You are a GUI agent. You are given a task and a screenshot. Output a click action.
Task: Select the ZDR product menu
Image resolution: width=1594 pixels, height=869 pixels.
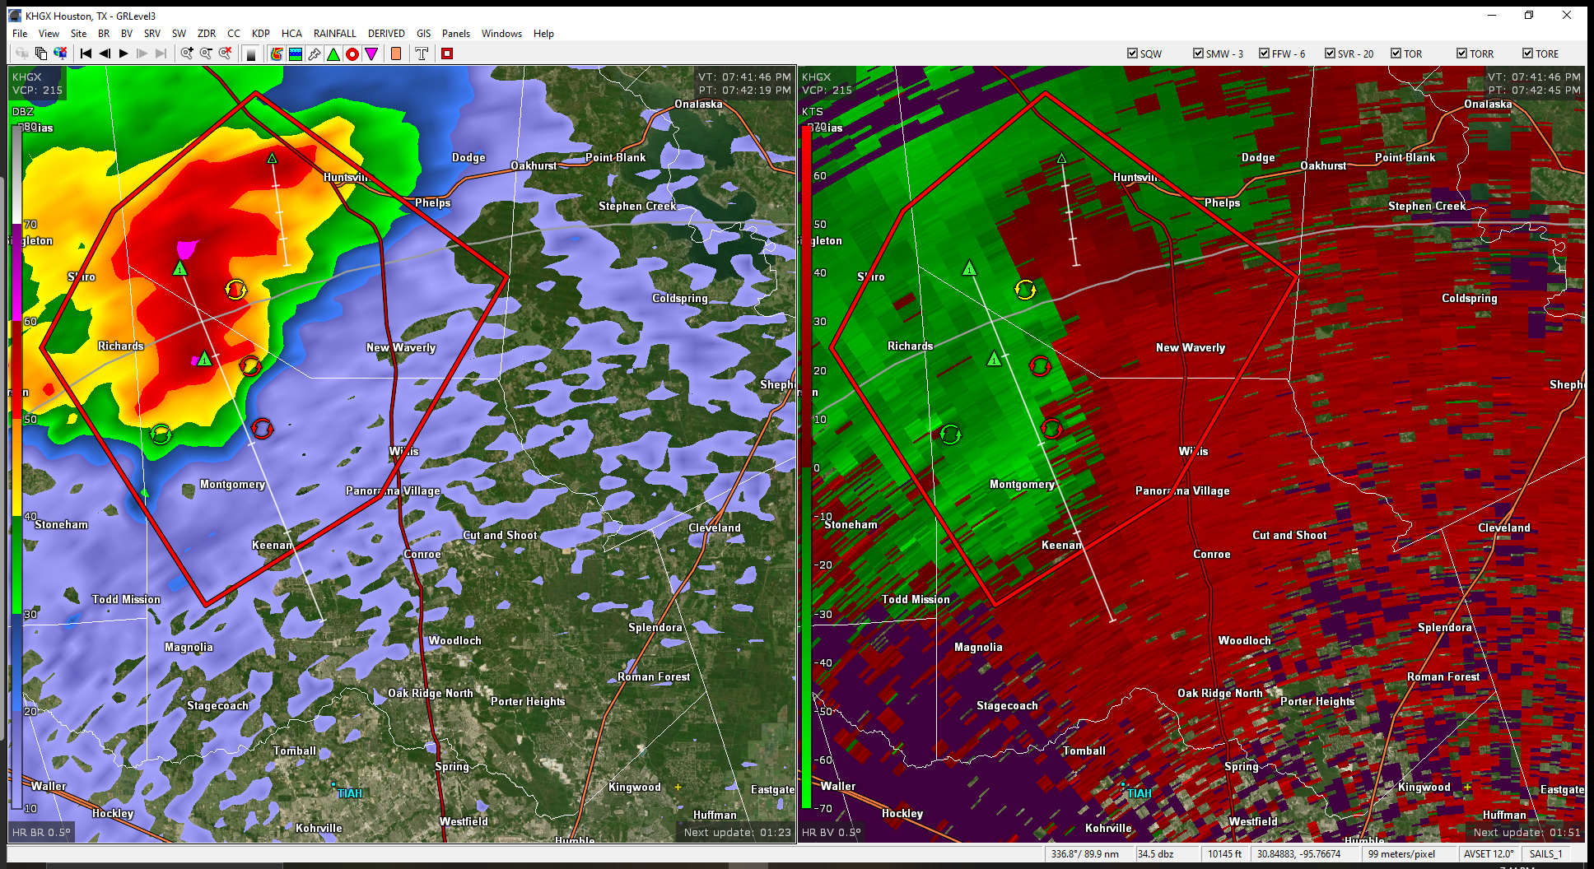(x=206, y=34)
